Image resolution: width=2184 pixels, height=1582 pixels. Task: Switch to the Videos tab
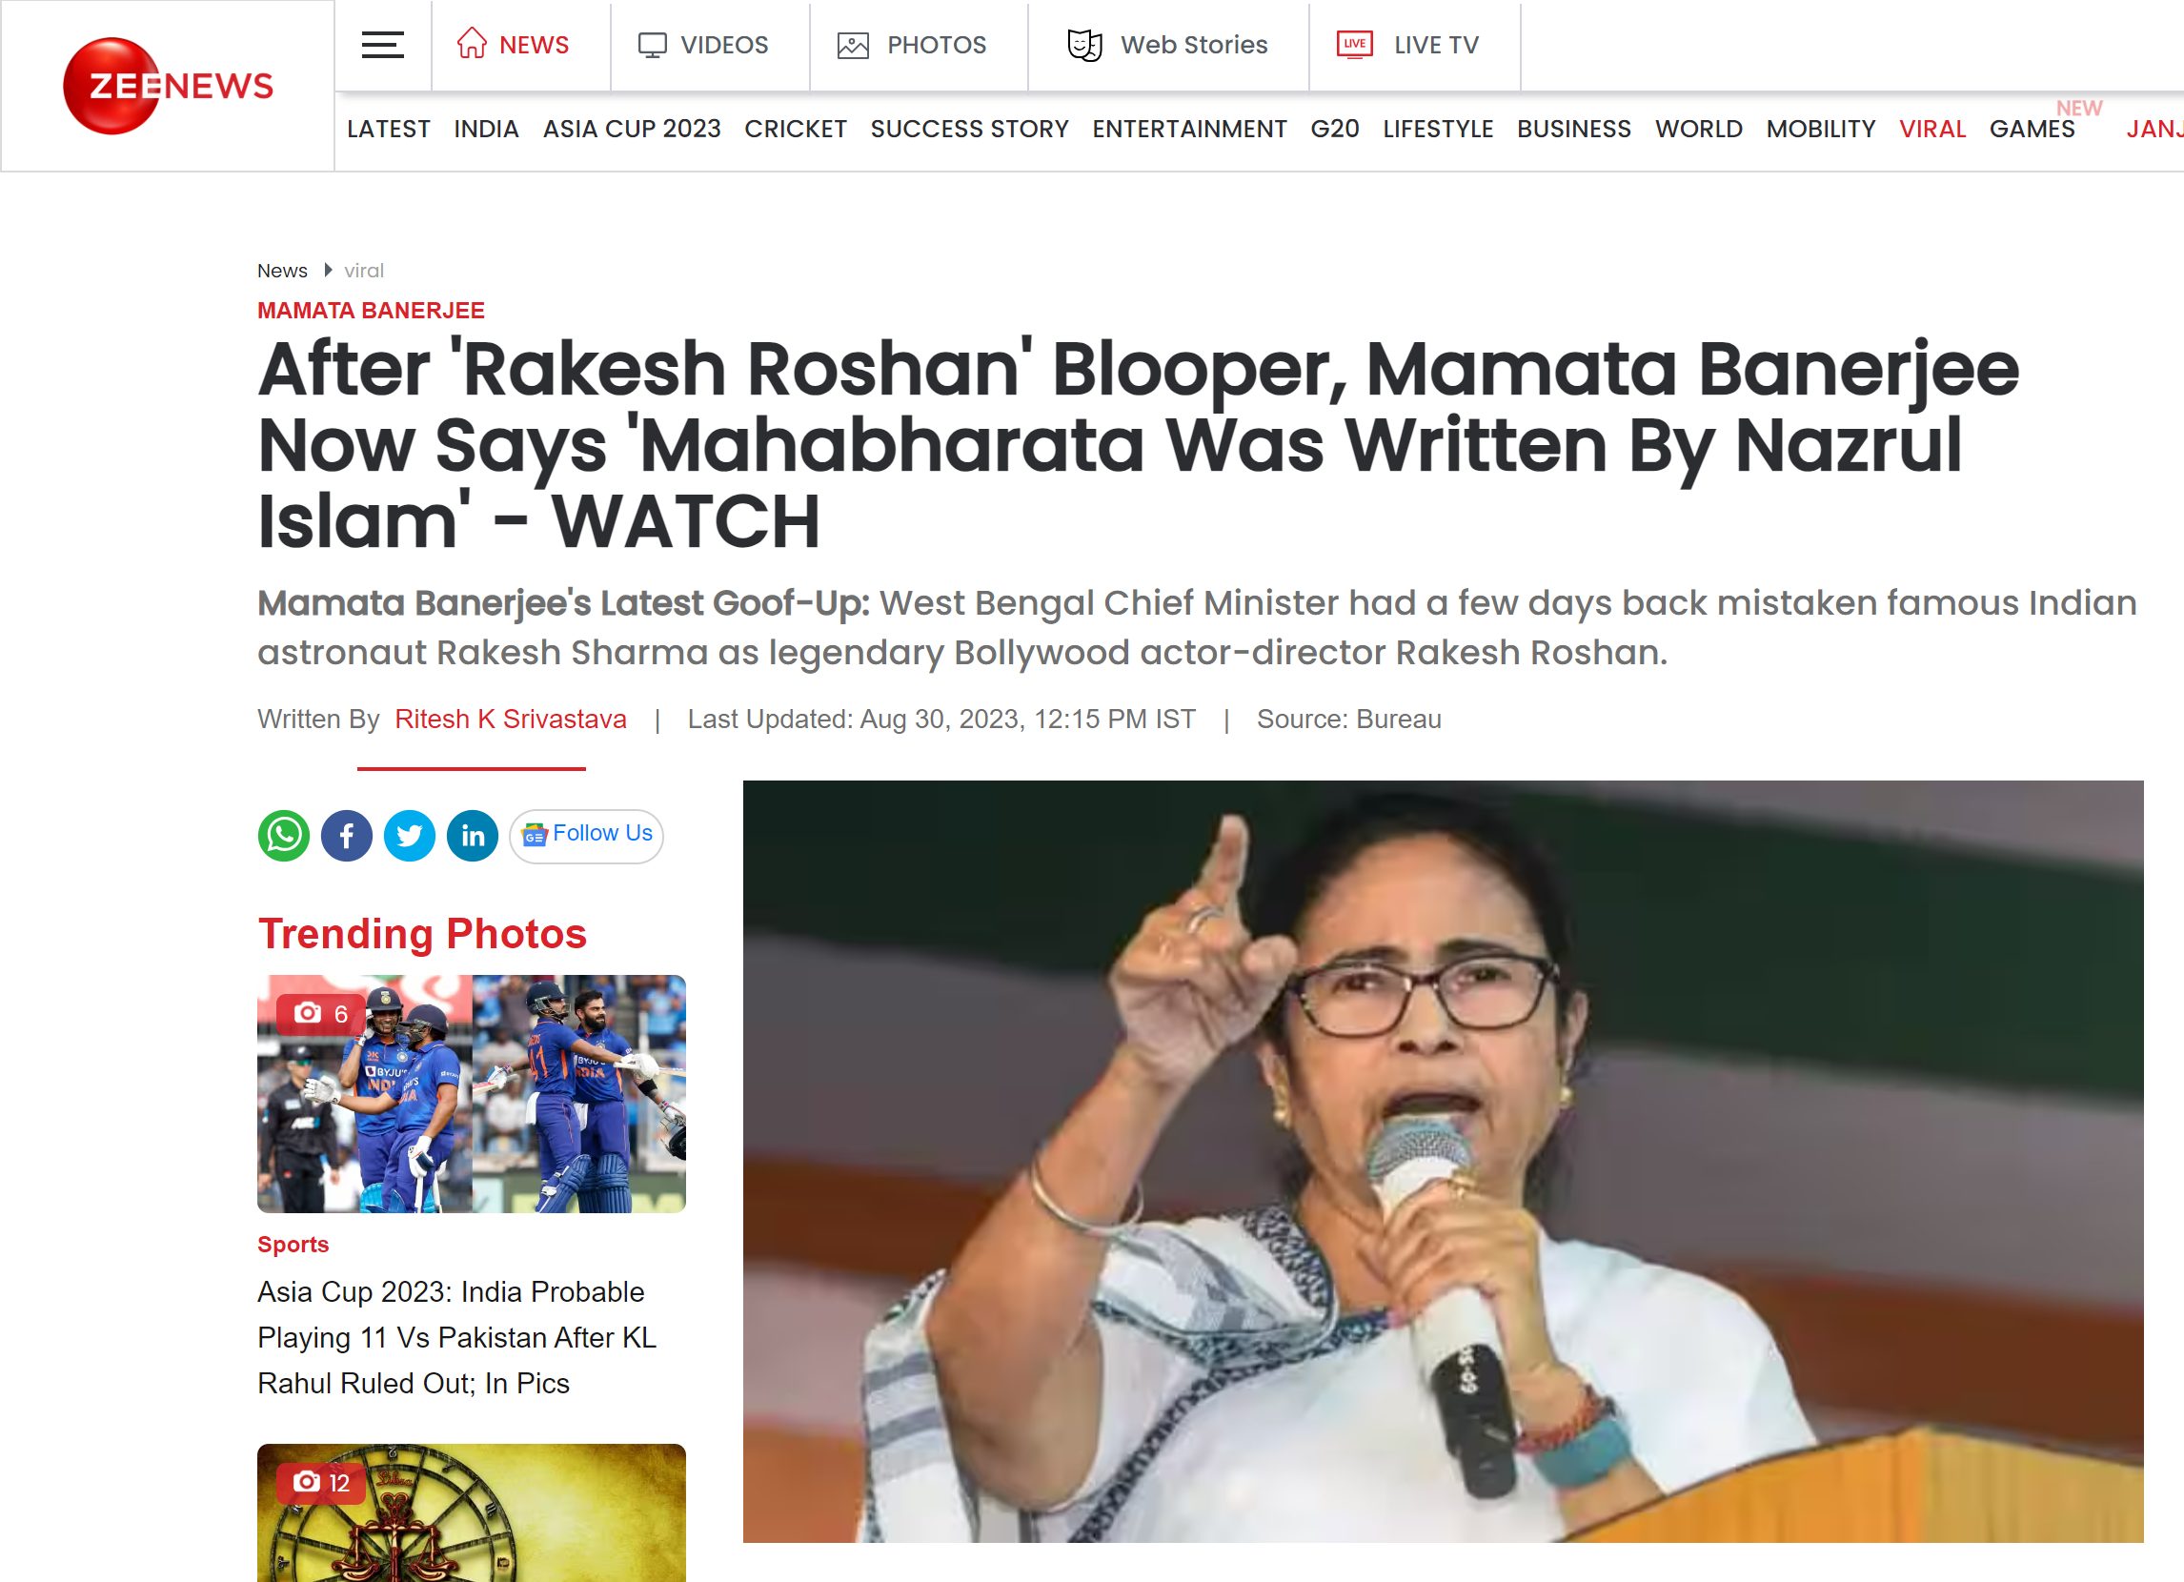(x=704, y=45)
